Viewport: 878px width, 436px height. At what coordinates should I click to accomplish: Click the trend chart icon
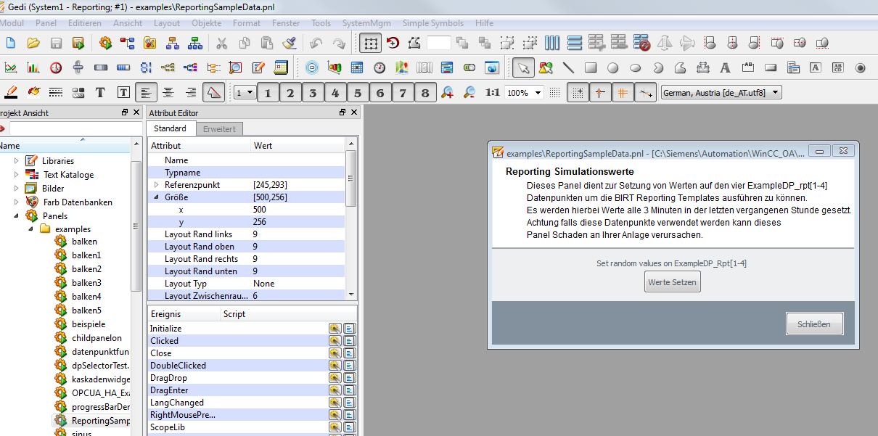[11, 68]
